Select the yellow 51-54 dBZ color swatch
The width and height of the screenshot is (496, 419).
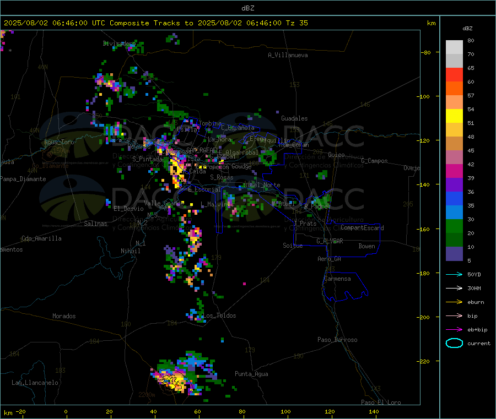454,116
